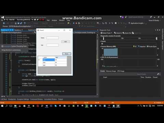
Task: Open Diagnostic Tools window position dropdown
Action: click(x=155, y=30)
